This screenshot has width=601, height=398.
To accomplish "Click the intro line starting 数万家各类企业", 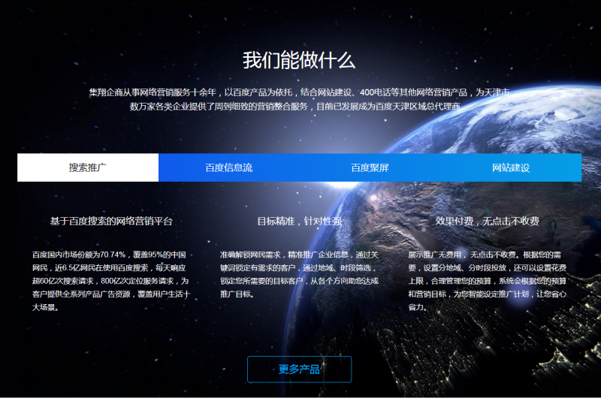I will pos(295,106).
